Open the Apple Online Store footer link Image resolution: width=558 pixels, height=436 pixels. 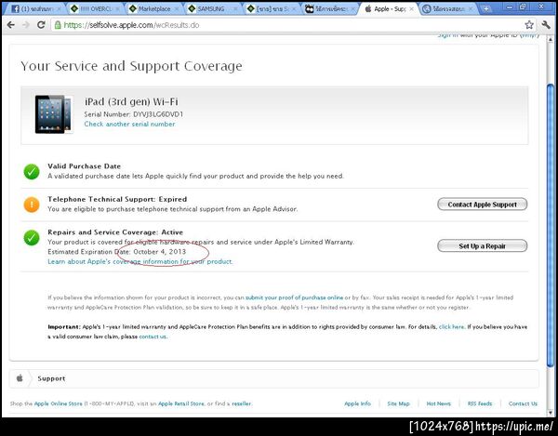[x=58, y=403]
